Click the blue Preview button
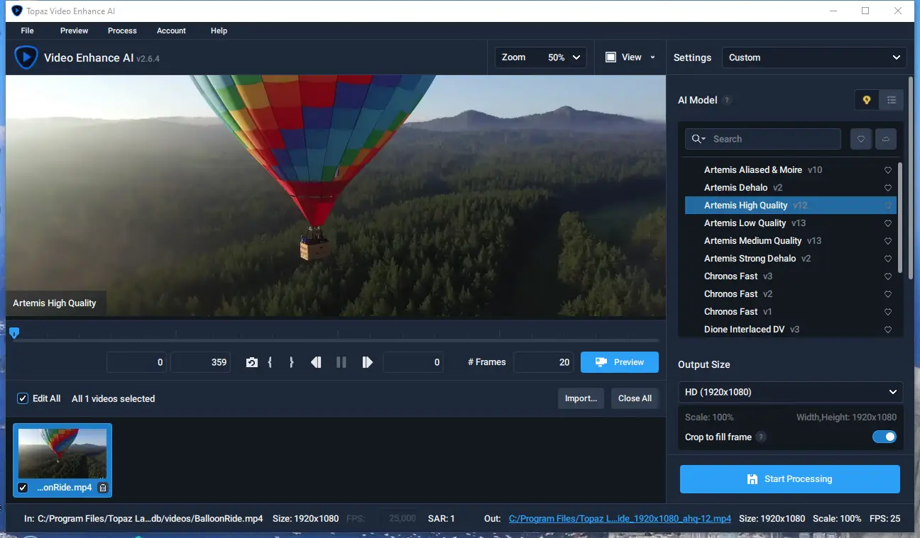Viewport: 920px width, 538px height. [x=620, y=362]
